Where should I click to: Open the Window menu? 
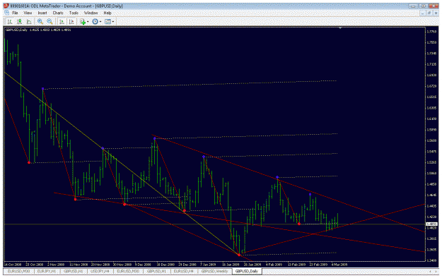click(91, 13)
